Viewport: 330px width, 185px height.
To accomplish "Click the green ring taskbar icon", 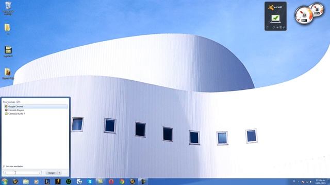I will pos(69,181).
